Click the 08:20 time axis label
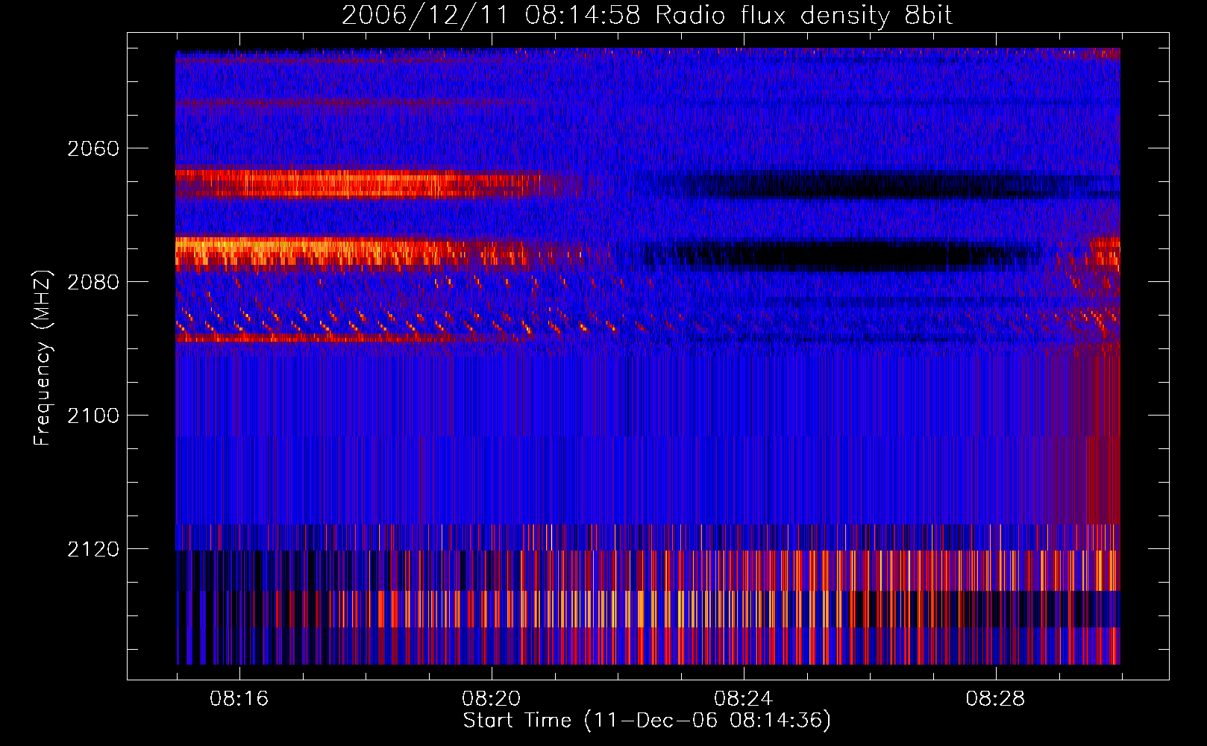 (x=492, y=699)
